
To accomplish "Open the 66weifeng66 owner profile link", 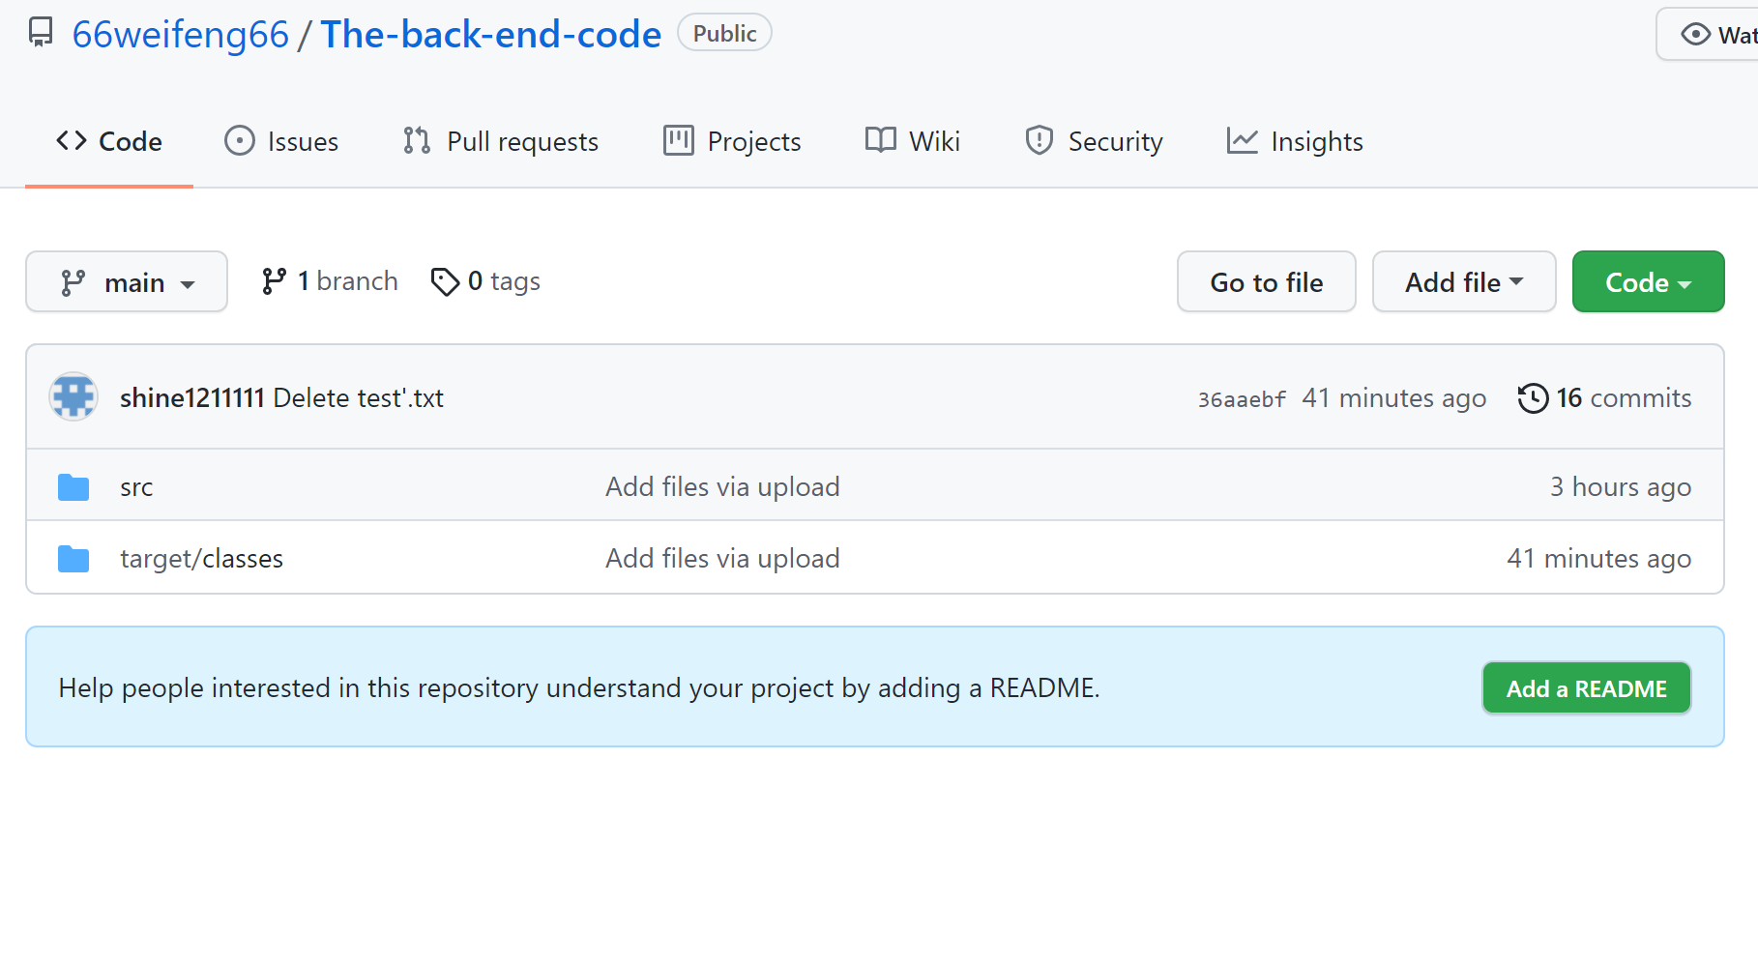I will (181, 35).
